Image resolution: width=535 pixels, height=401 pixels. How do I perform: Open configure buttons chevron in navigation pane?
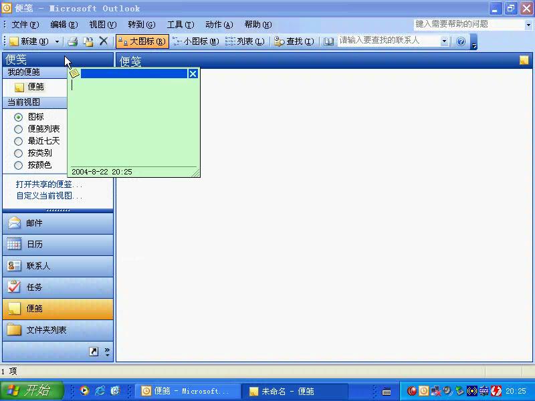tap(107, 352)
